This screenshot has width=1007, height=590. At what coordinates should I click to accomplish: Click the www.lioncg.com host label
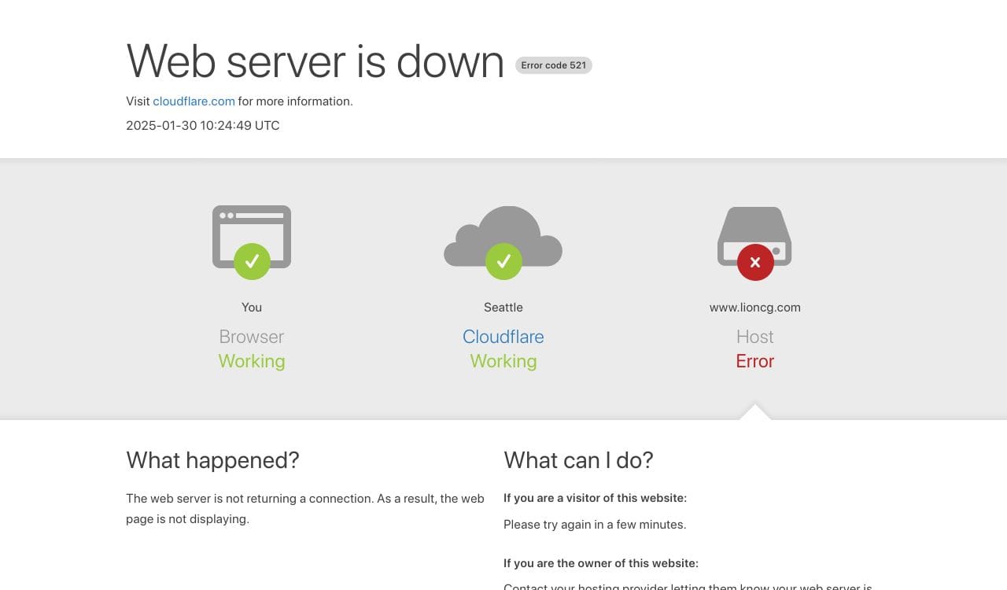(x=755, y=308)
